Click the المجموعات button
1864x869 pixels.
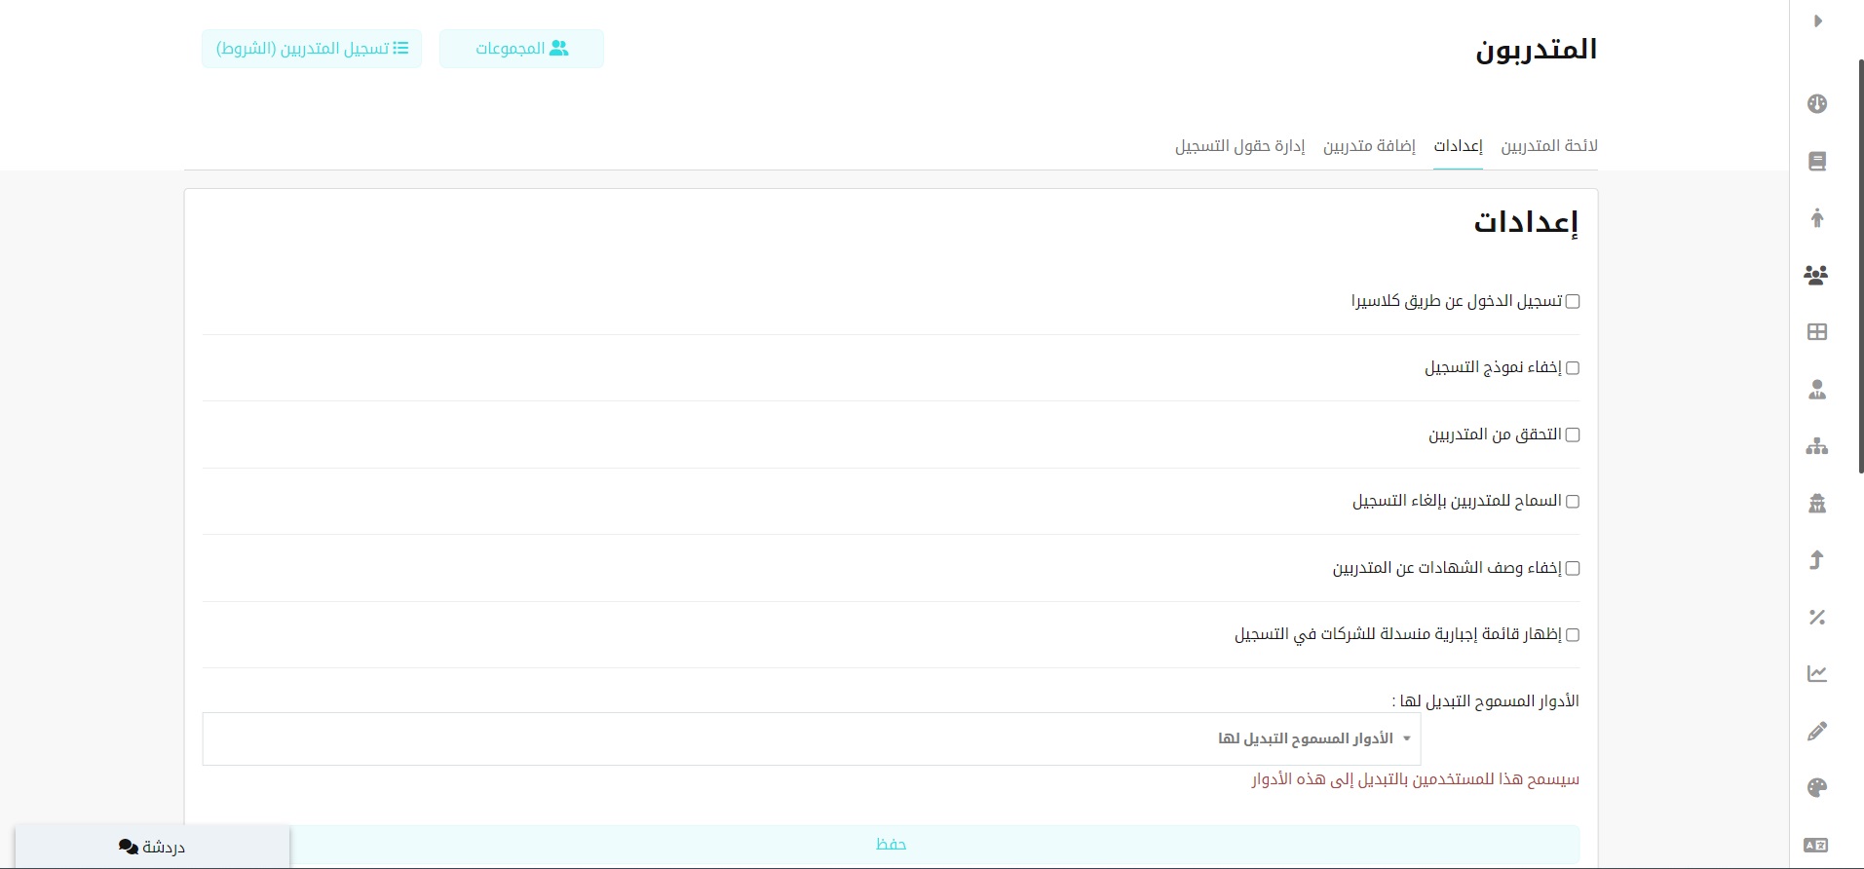tap(521, 49)
